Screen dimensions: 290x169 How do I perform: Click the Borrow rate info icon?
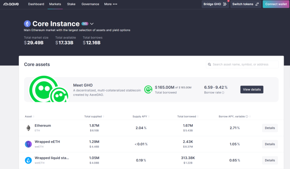pyautogui.click(x=223, y=93)
